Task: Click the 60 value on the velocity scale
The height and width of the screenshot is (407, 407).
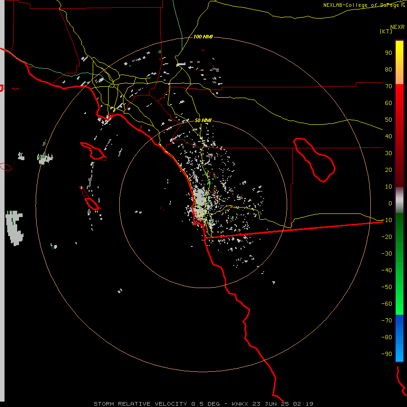Action: (x=388, y=103)
